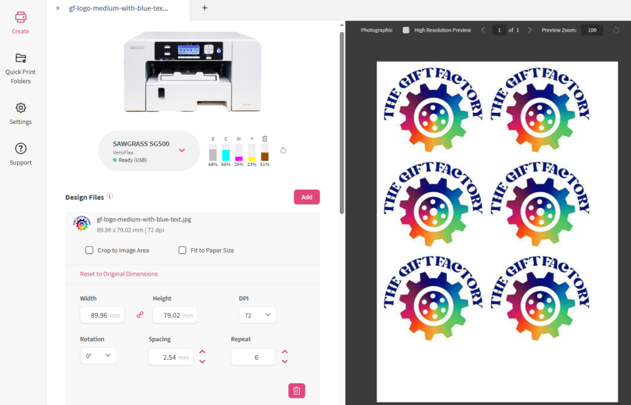Open a new tab with plus button
631x405 pixels.
coord(204,9)
